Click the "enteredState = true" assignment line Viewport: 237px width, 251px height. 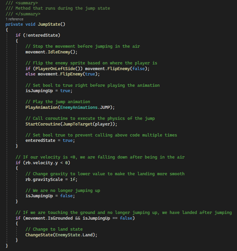click(50, 140)
